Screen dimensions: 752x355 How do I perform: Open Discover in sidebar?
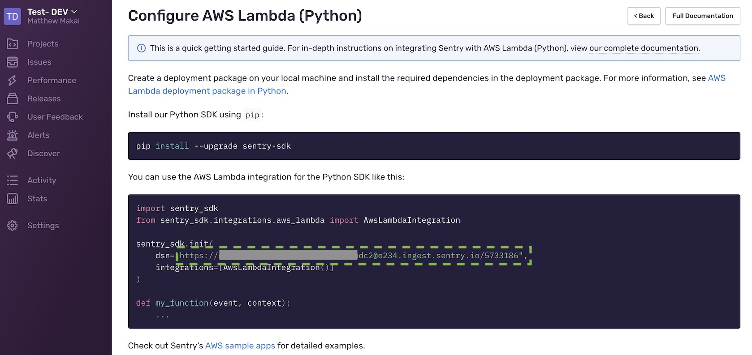click(x=43, y=154)
